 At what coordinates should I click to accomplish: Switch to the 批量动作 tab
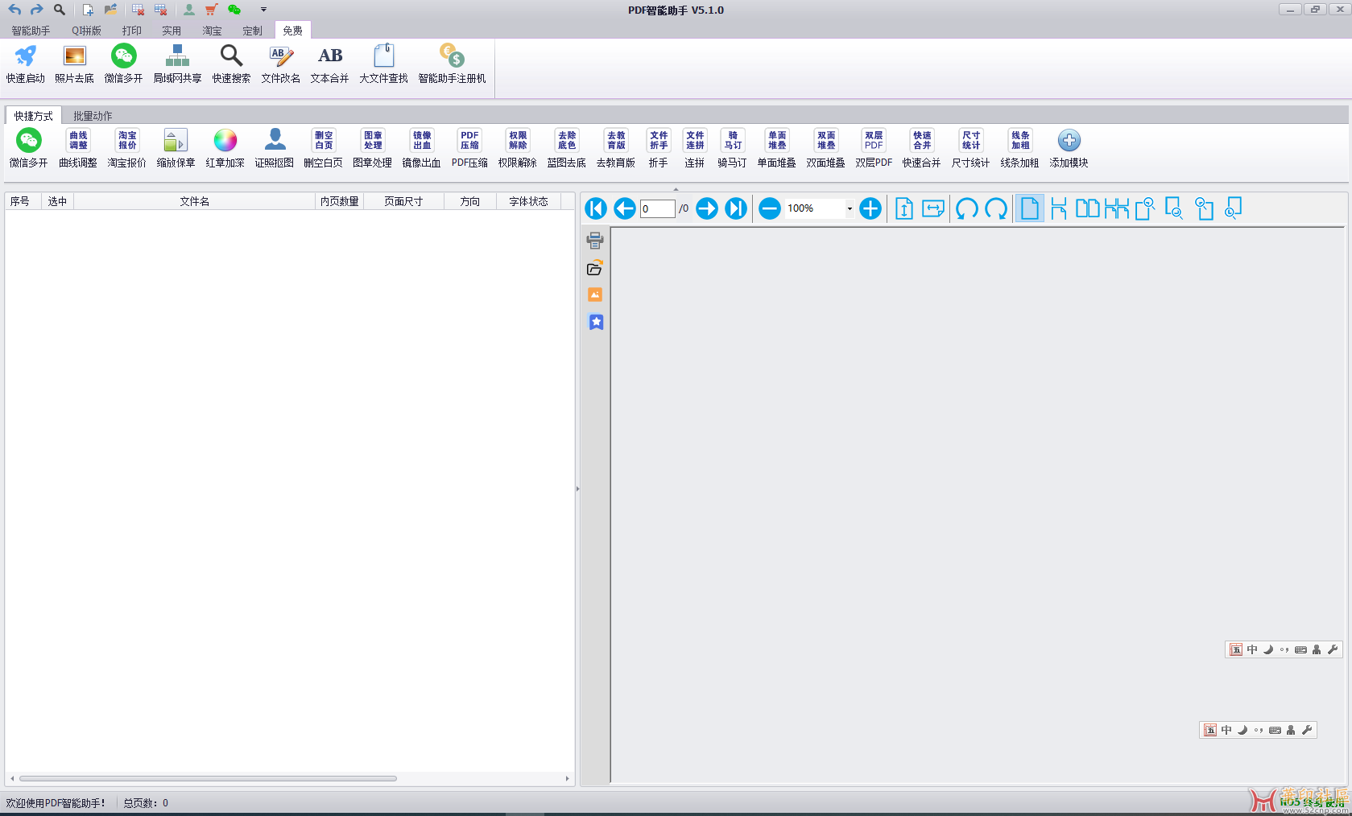tap(93, 116)
